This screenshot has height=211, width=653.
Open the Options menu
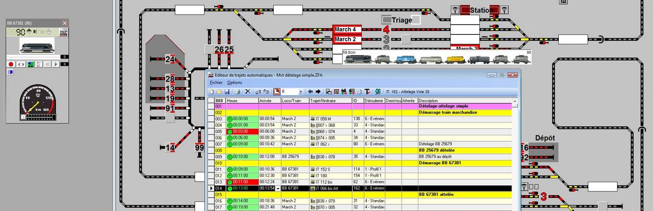pyautogui.click(x=235, y=82)
